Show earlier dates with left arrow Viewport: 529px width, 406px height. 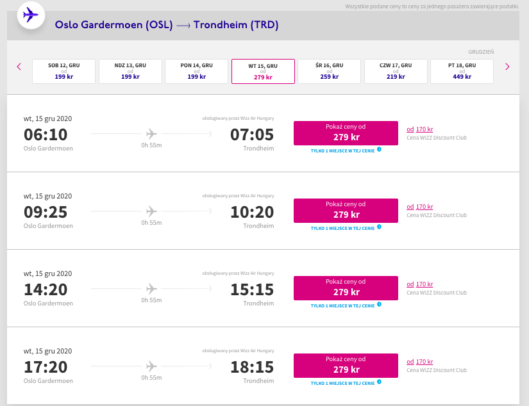pyautogui.click(x=19, y=67)
